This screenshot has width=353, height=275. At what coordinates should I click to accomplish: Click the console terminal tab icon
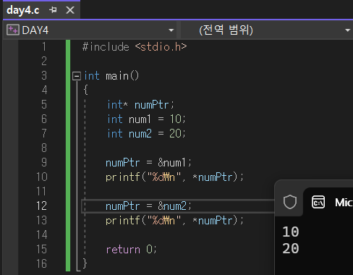coord(318,202)
